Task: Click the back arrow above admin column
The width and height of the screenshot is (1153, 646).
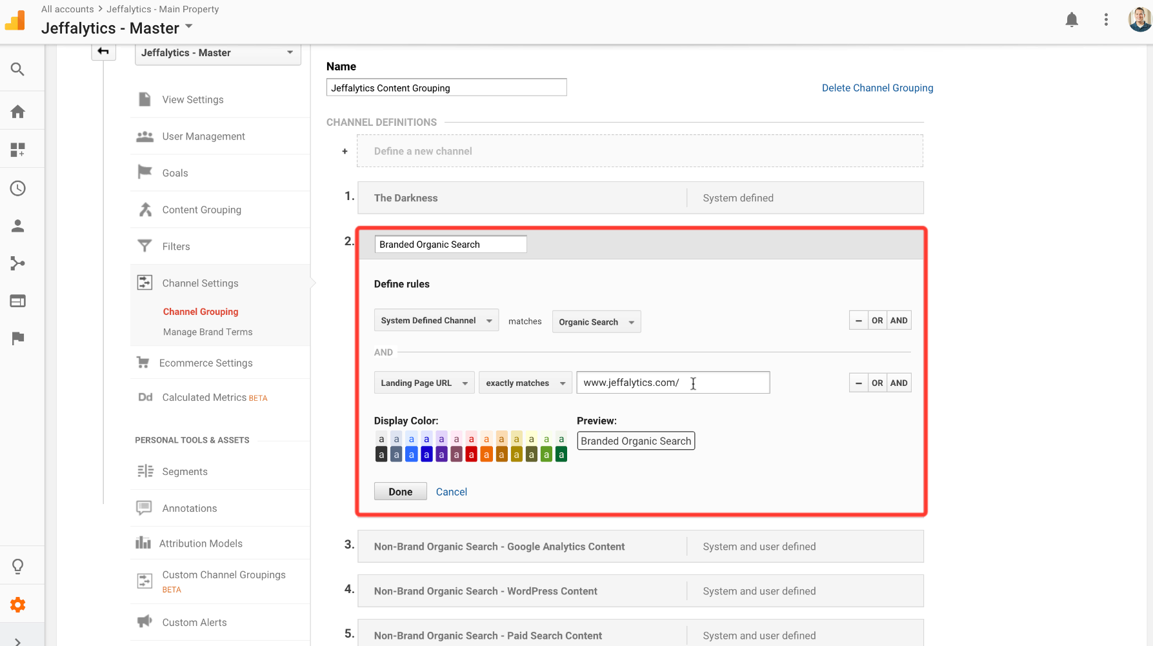Action: tap(103, 51)
